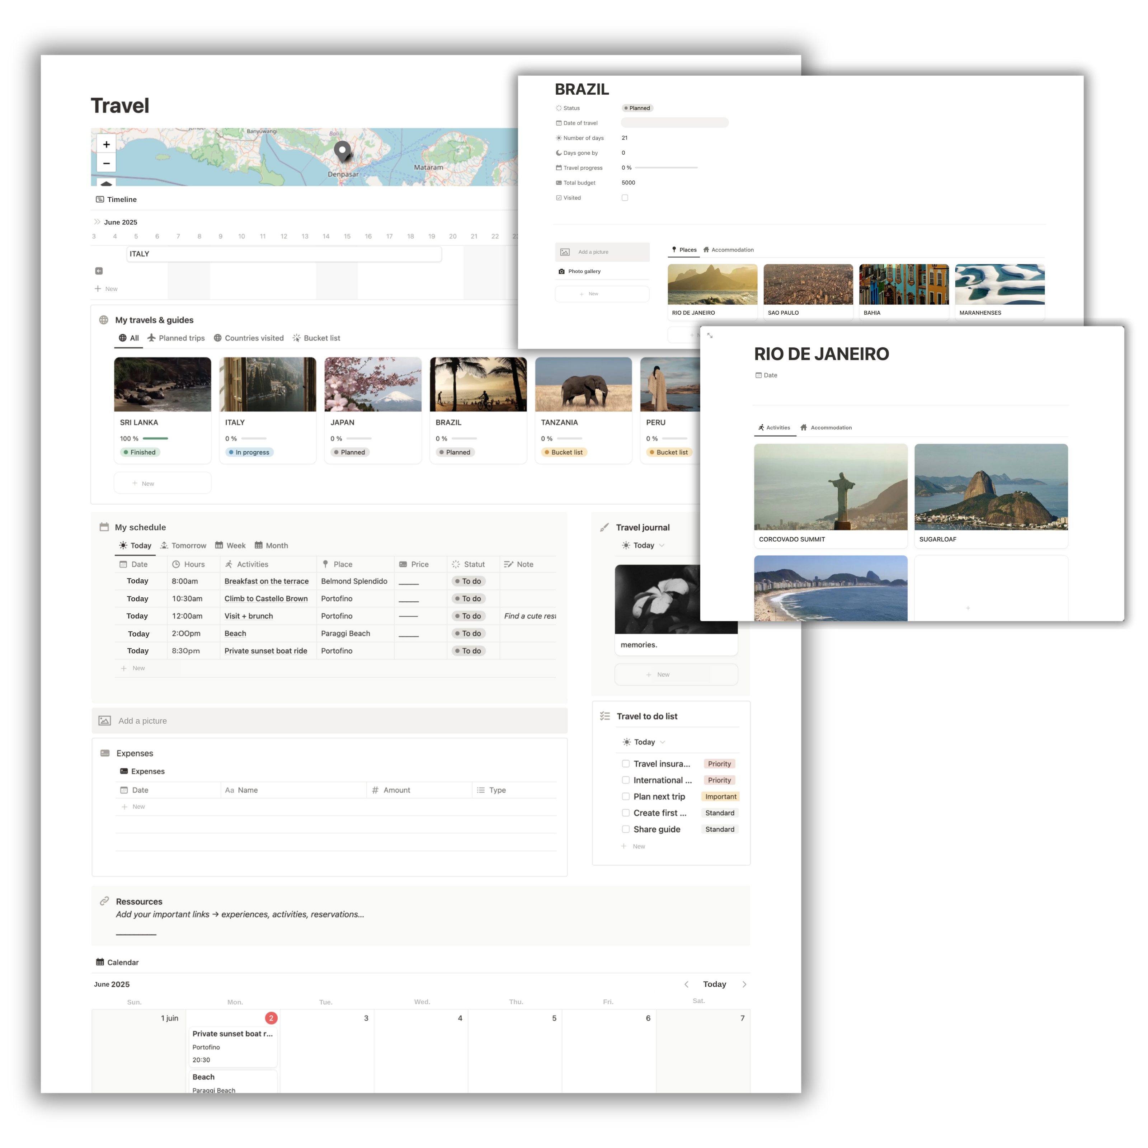This screenshot has height=1148, width=1148.
Task: Click the Activities column running icon
Action: tap(229, 564)
